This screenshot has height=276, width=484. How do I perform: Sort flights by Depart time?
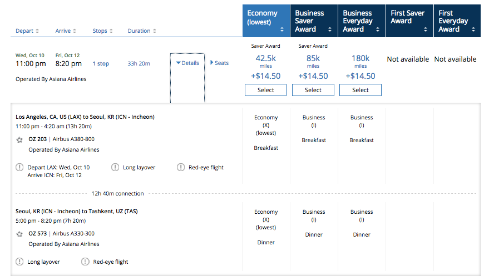(x=27, y=31)
